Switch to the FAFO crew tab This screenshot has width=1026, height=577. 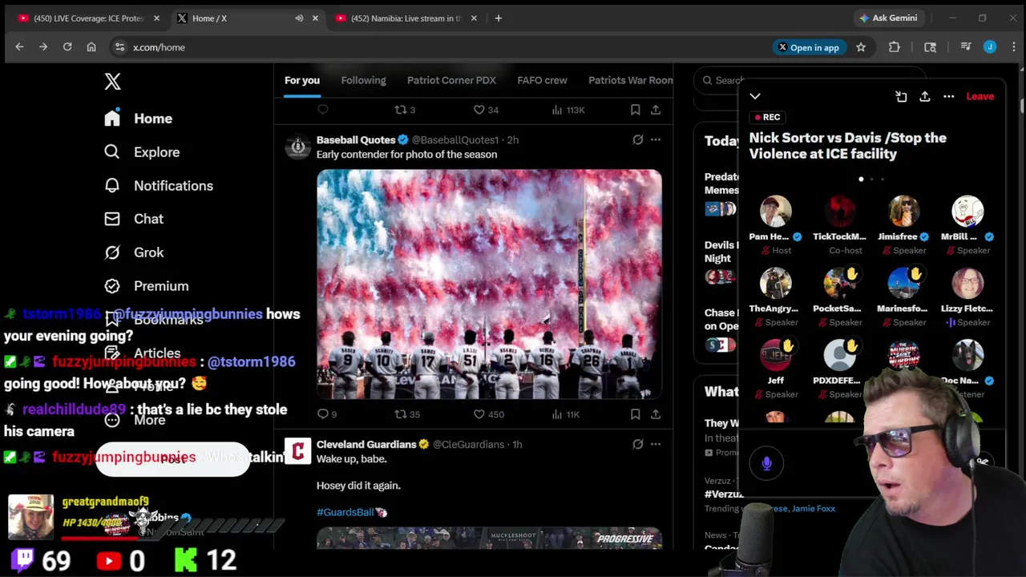click(542, 80)
